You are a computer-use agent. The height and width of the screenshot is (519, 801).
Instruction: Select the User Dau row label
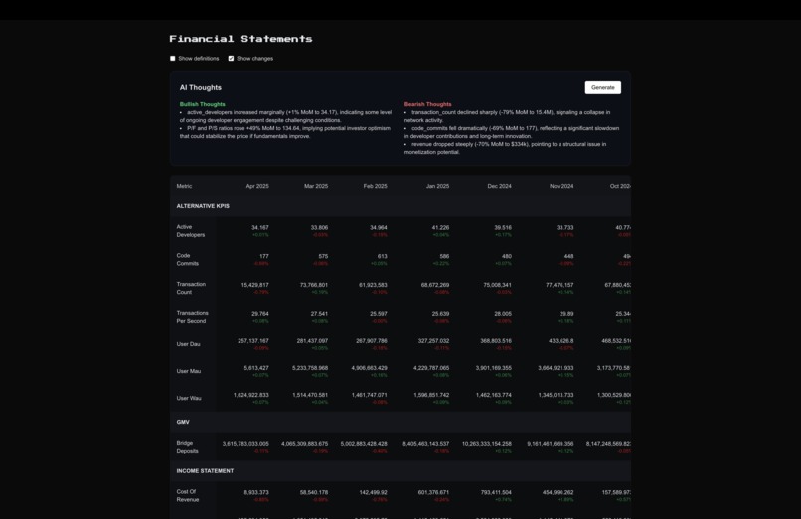[x=188, y=344]
